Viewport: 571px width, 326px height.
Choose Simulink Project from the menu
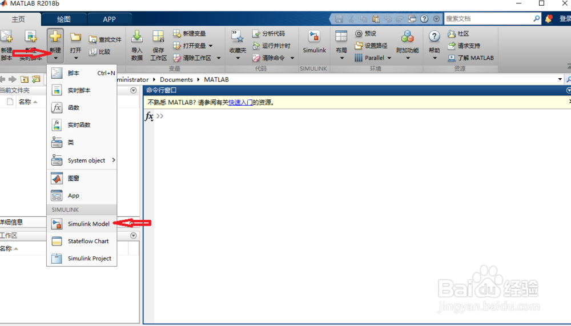pos(82,258)
